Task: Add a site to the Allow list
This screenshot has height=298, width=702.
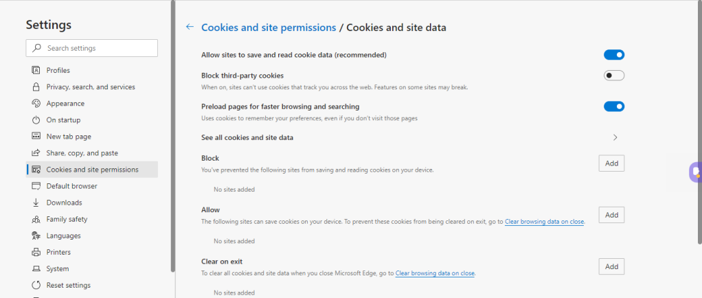Action: (611, 215)
